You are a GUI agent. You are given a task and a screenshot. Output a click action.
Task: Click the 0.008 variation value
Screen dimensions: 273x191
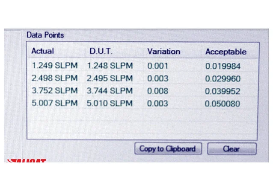158,91
